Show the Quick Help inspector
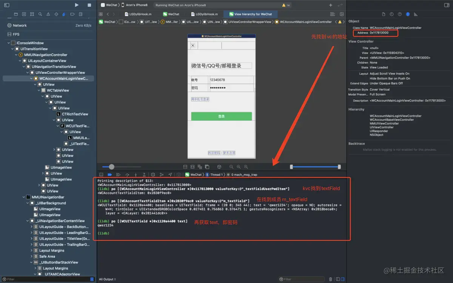453x283 pixels. point(400,14)
